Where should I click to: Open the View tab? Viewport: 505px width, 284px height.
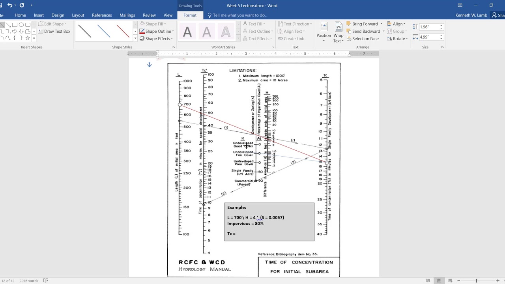tap(168, 15)
